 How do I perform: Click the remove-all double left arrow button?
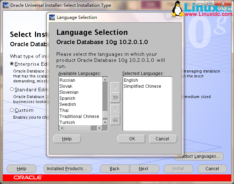tap(115, 120)
